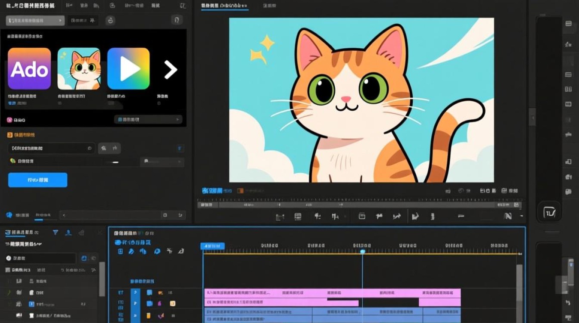Expand the third track using its blue arrow

pyautogui.click(x=135, y=316)
